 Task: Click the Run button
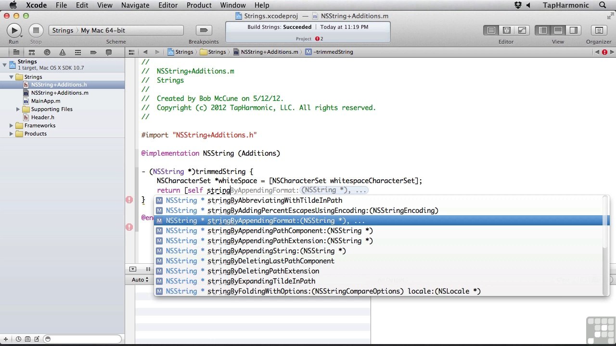14,30
